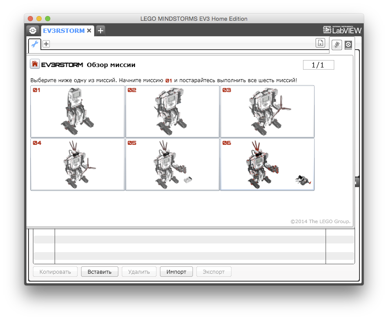Image resolution: width=388 pixels, height=320 pixels.
Task: Add a new program with plus icon
Action: coord(46,44)
